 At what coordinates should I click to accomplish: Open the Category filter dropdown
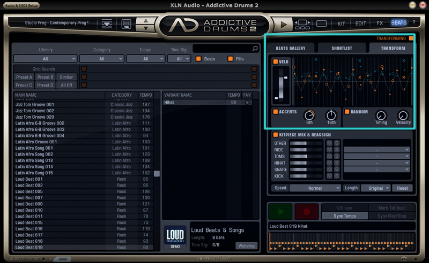point(102,59)
